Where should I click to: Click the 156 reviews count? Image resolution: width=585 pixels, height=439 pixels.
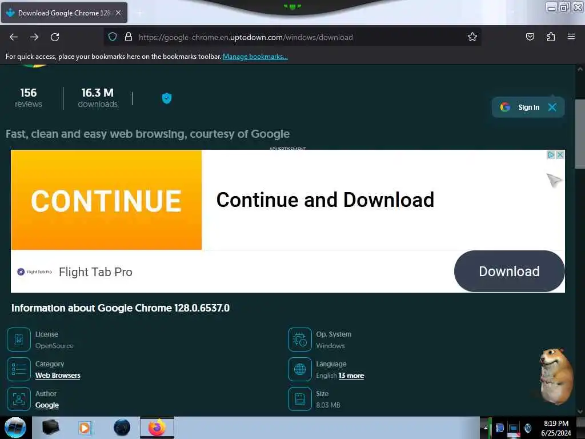(29, 98)
